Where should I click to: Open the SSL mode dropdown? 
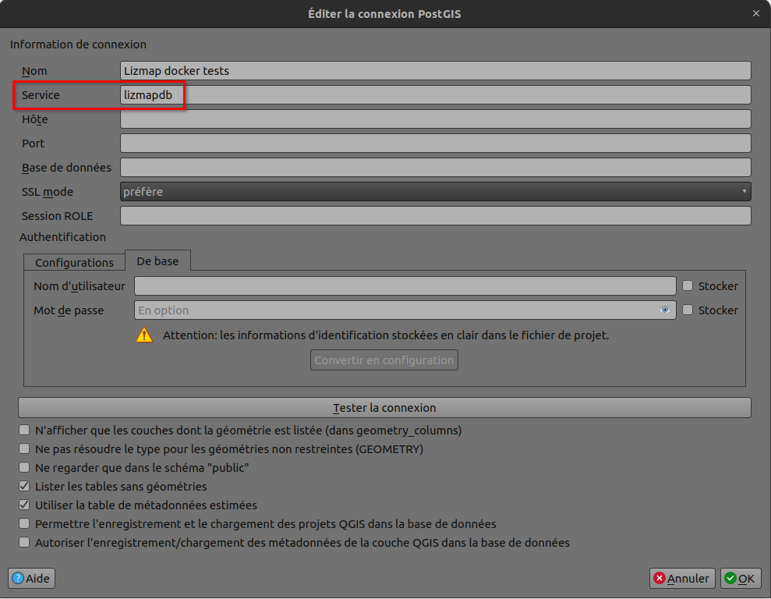coord(435,192)
